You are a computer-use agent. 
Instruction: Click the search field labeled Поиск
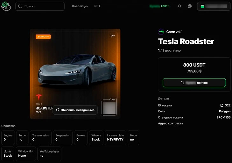[x=40, y=6]
